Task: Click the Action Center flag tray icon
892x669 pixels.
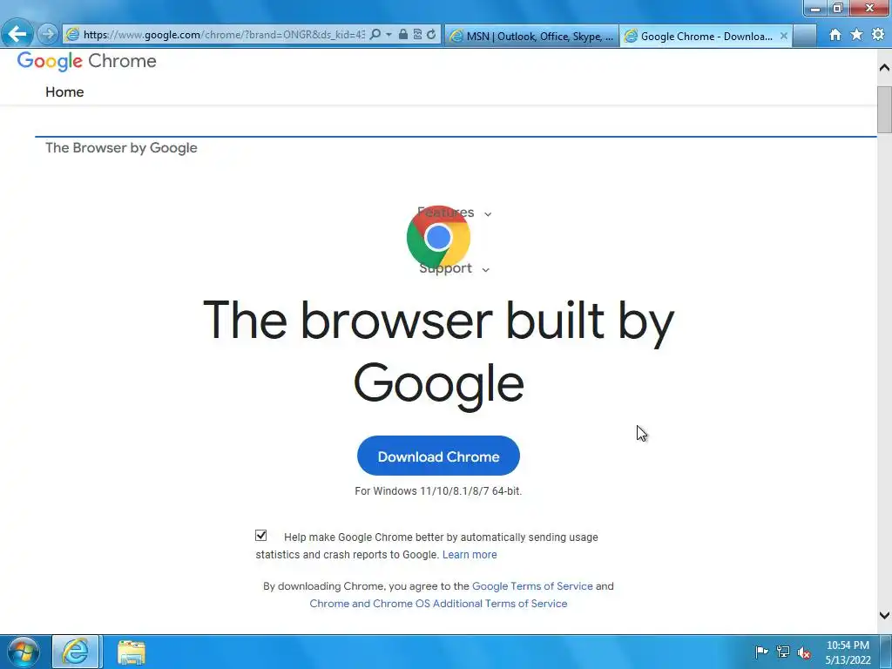Action: (761, 652)
